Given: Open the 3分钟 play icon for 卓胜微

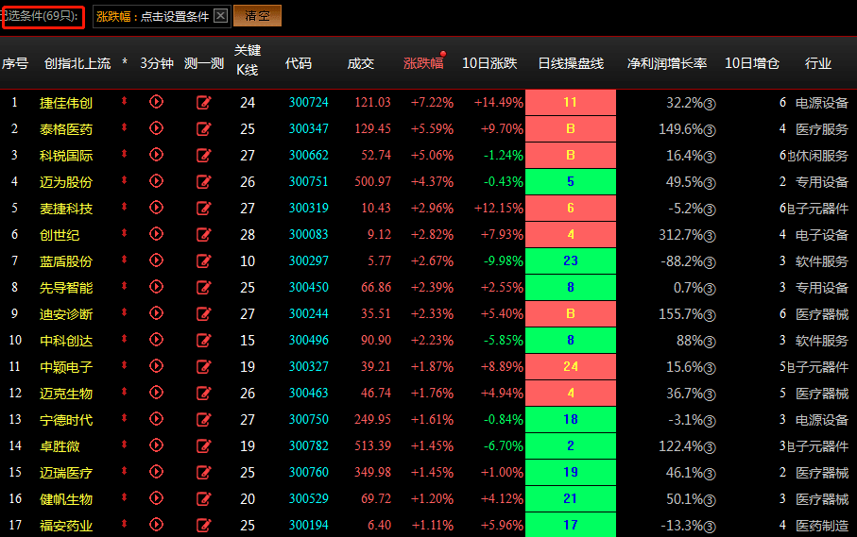Looking at the screenshot, I should (x=156, y=445).
